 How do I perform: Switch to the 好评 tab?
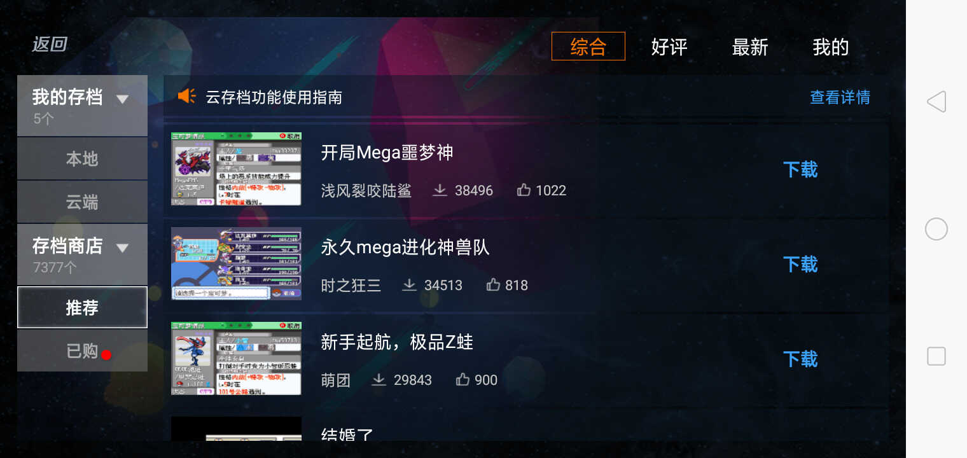[x=669, y=46]
